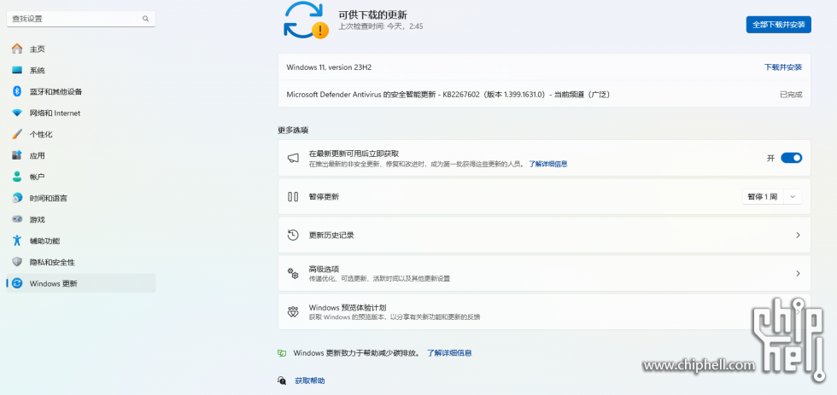Image resolution: width=837 pixels, height=395 pixels.
Task: Click the 了解详细信息 link under 立即获取
Action: pyautogui.click(x=548, y=164)
